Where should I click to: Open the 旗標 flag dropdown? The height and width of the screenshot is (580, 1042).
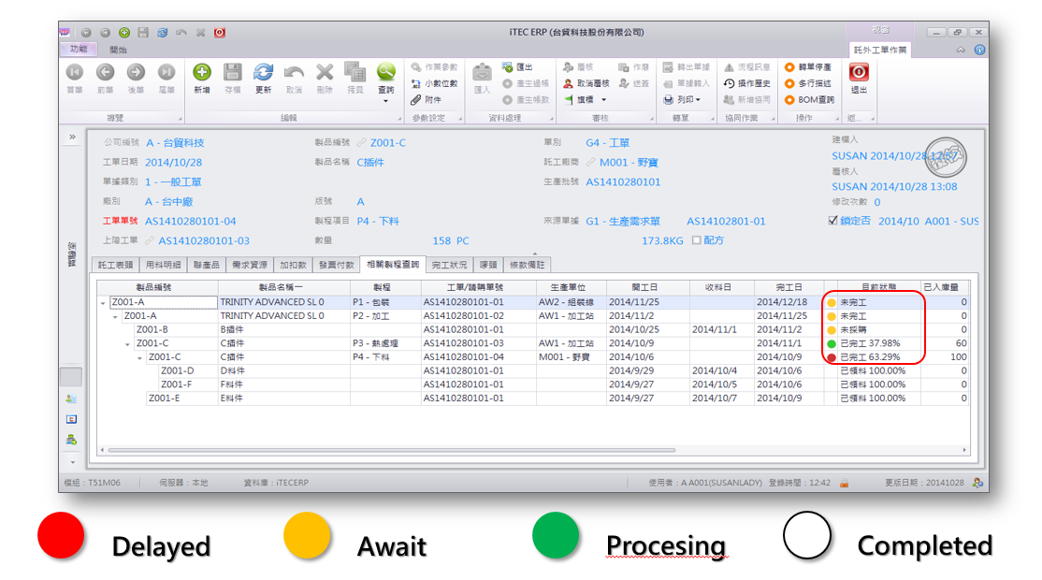[603, 100]
